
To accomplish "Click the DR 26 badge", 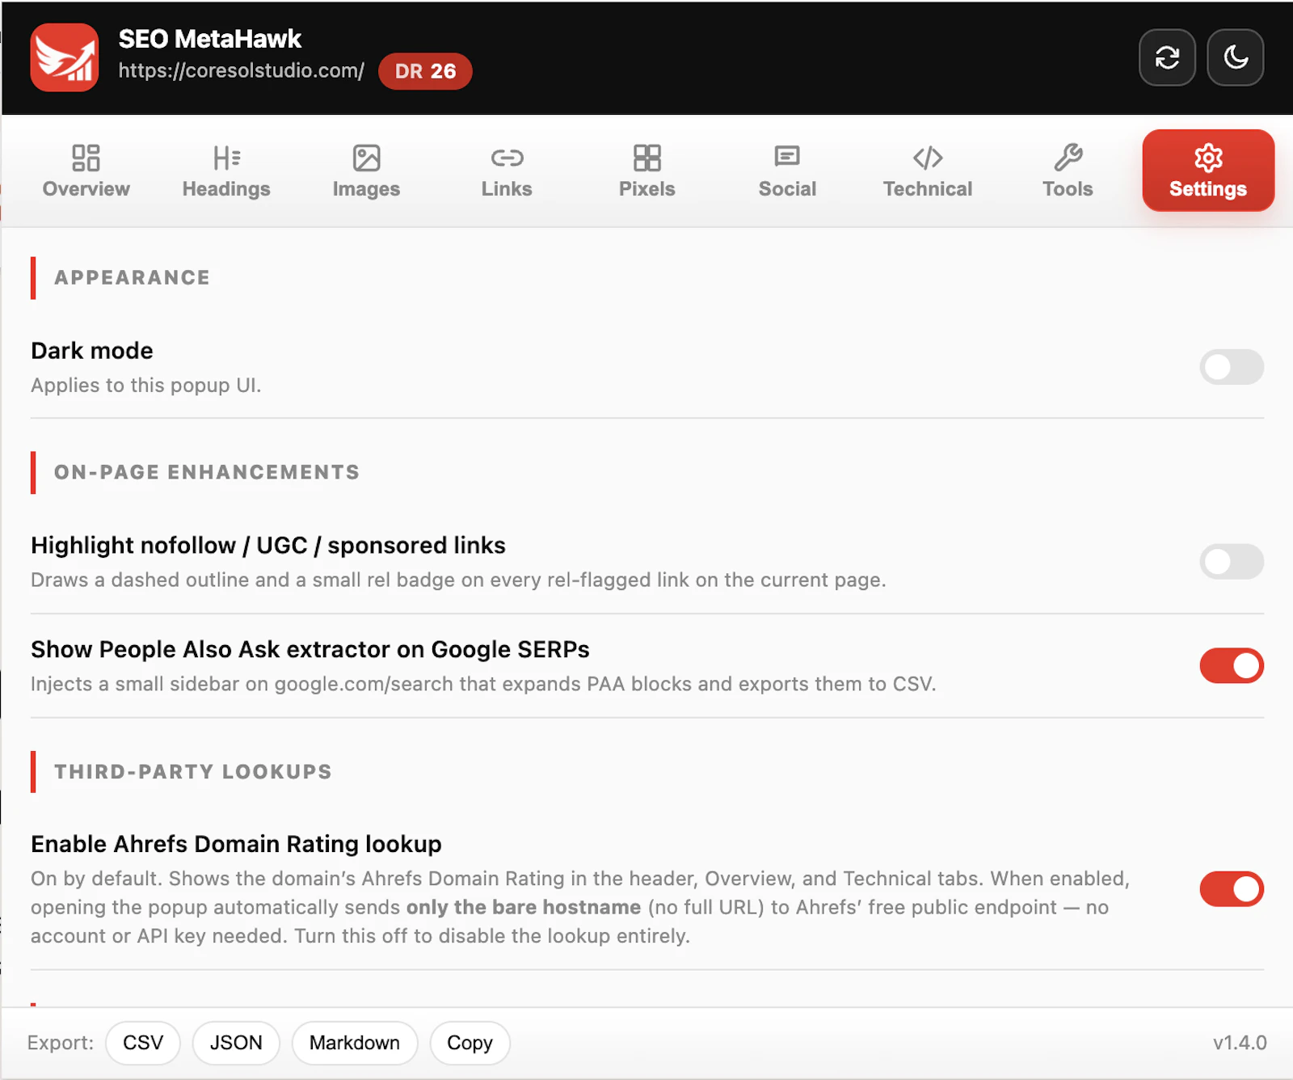I will (425, 71).
